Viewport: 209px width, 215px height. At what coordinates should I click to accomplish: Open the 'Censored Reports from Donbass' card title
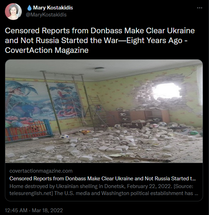[x=103, y=179]
